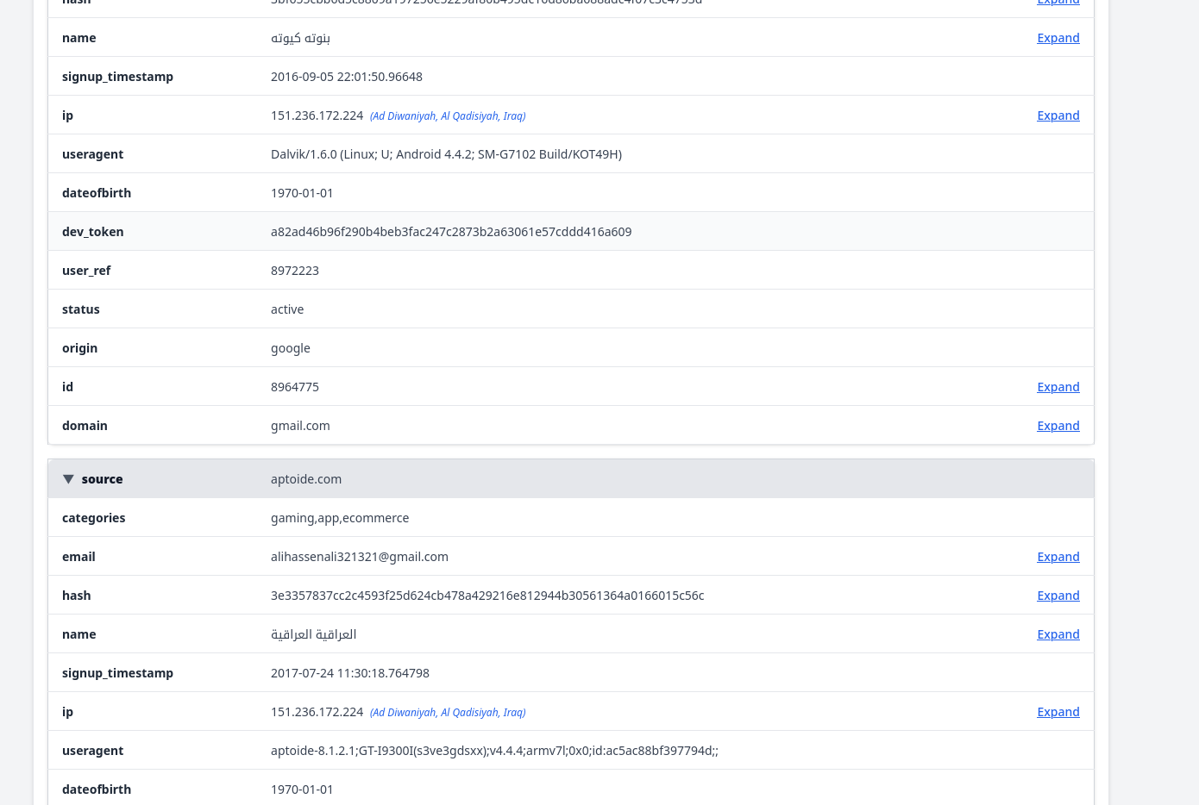The width and height of the screenshot is (1199, 805).
Task: Click the dev_token value text
Action: click(451, 232)
